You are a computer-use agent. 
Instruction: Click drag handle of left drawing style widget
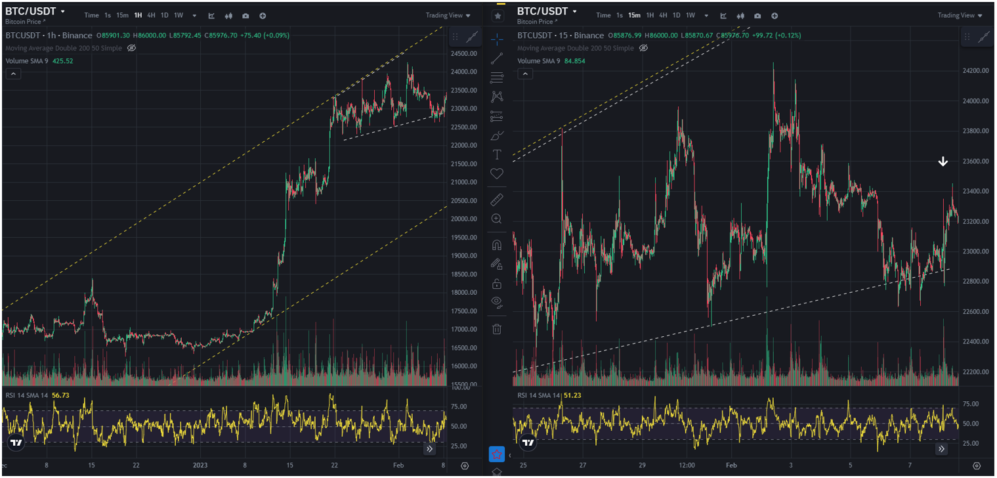455,36
